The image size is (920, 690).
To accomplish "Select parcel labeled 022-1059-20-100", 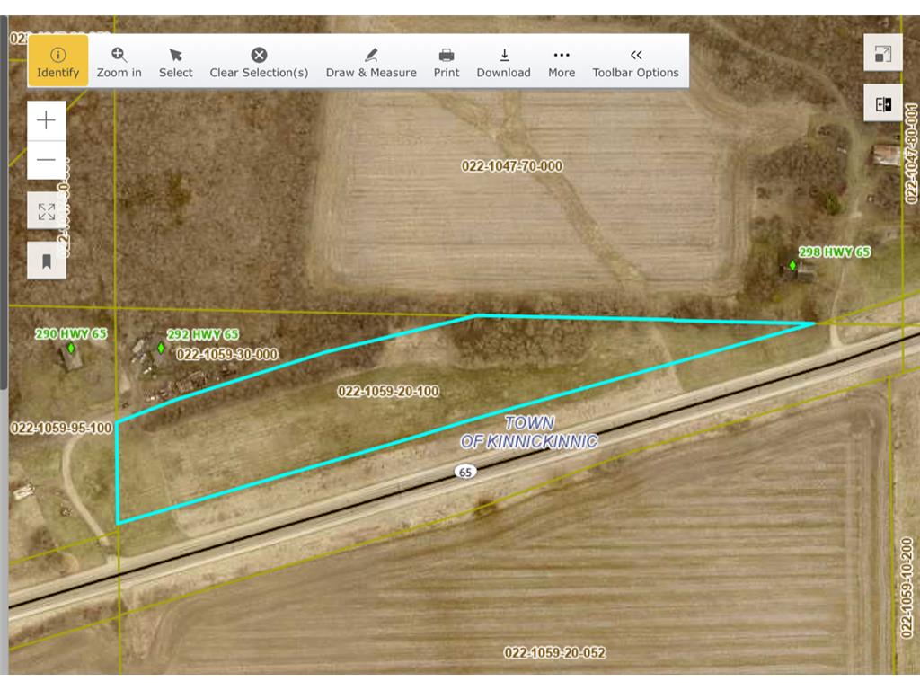I will [388, 391].
